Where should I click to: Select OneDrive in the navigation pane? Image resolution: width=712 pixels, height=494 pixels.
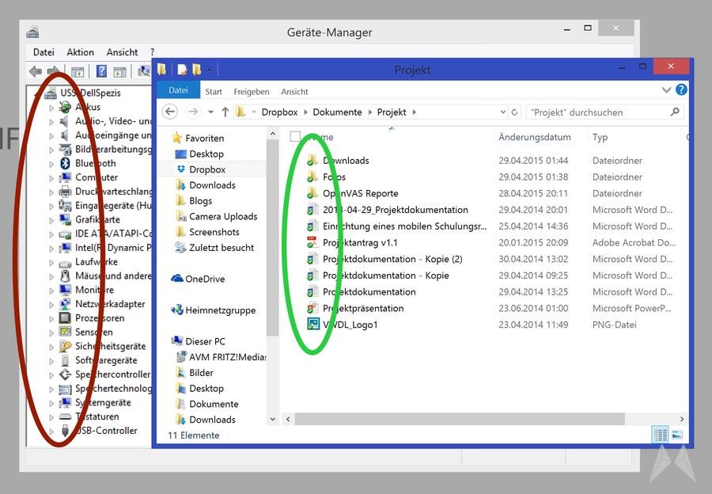pos(204,279)
